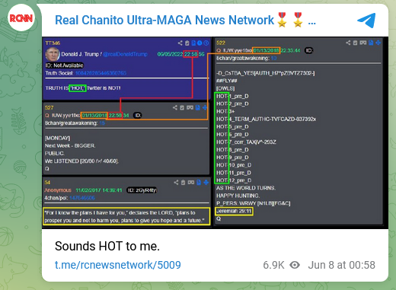
Task: Open the t.me/rcnewsnetwork/5009 post link
Action: [x=118, y=265]
